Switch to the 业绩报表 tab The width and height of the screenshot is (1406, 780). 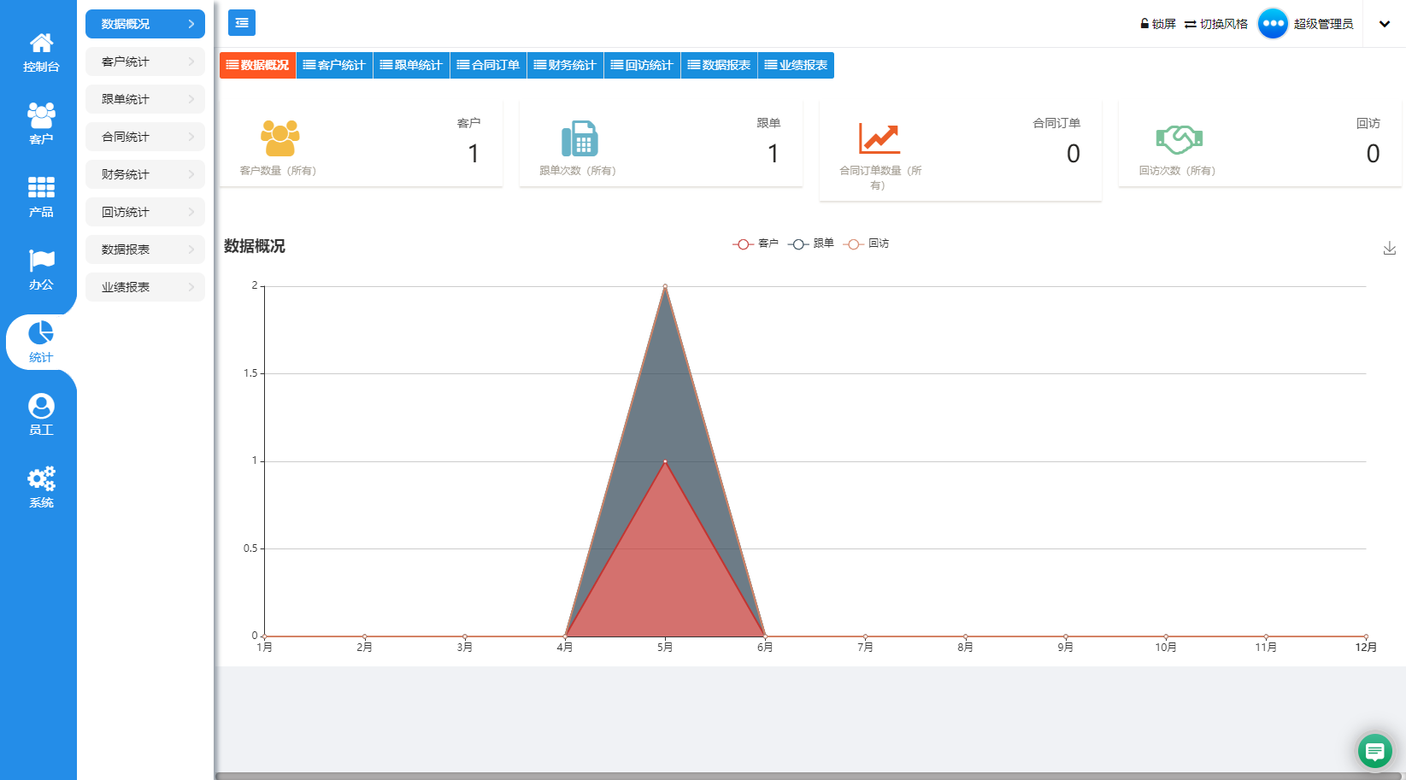[x=796, y=65]
